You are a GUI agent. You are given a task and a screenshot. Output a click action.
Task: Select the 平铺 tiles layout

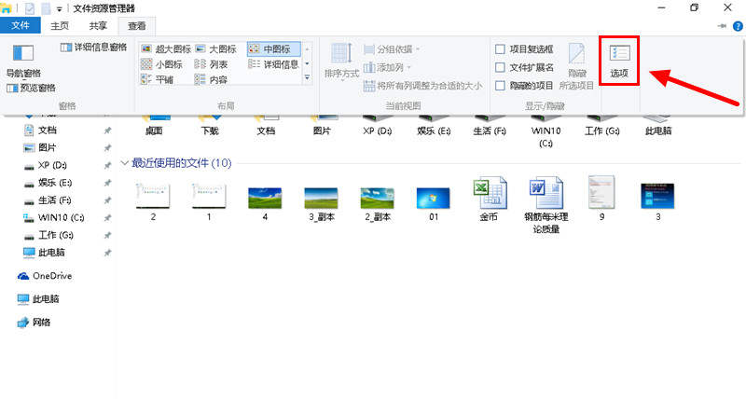(x=157, y=80)
